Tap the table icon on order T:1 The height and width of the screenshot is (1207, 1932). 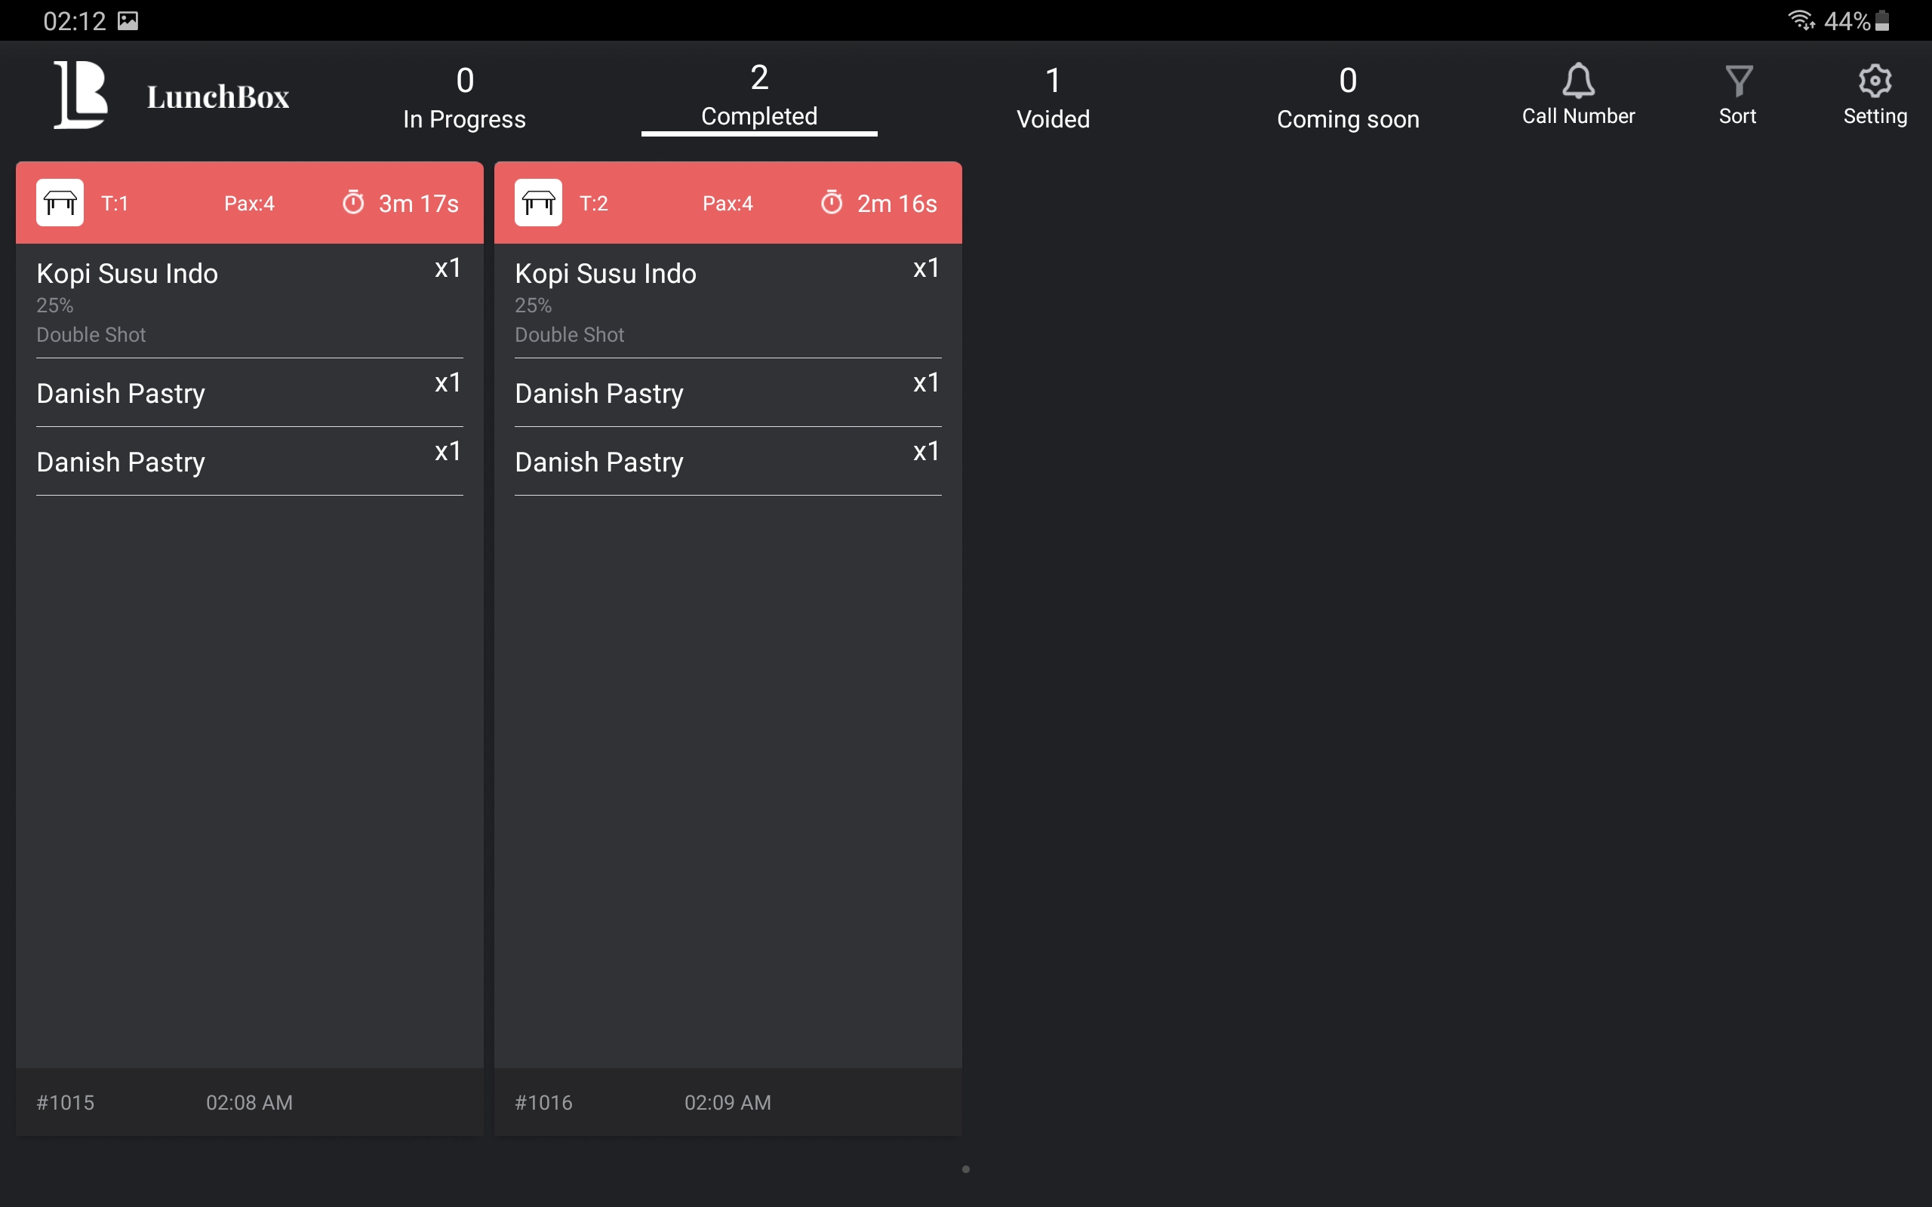pyautogui.click(x=60, y=203)
